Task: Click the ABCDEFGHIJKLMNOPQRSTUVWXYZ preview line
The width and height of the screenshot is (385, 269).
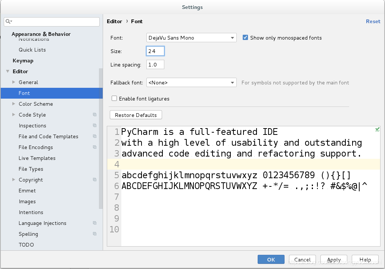Action: point(189,186)
